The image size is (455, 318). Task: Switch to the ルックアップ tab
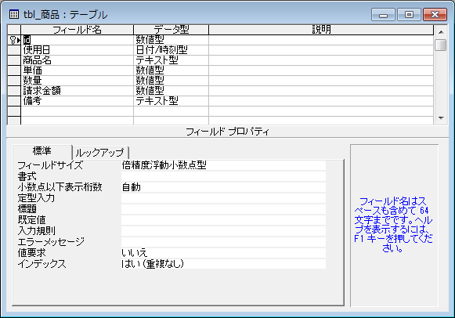click(99, 153)
